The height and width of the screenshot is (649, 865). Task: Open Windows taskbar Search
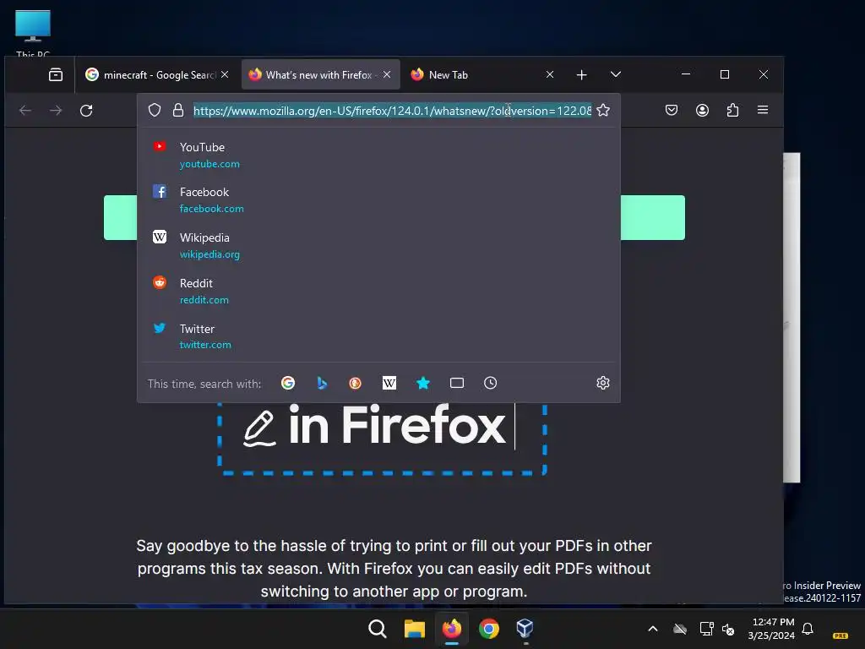point(378,629)
